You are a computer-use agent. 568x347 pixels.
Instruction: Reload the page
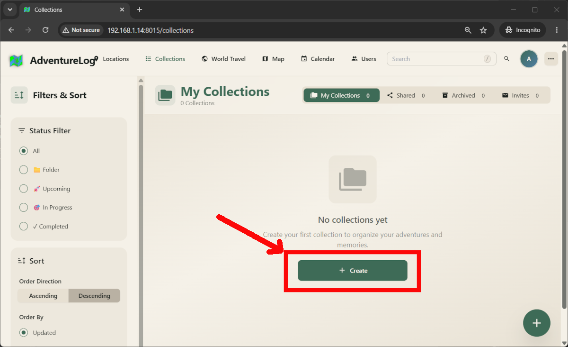pyautogui.click(x=45, y=30)
